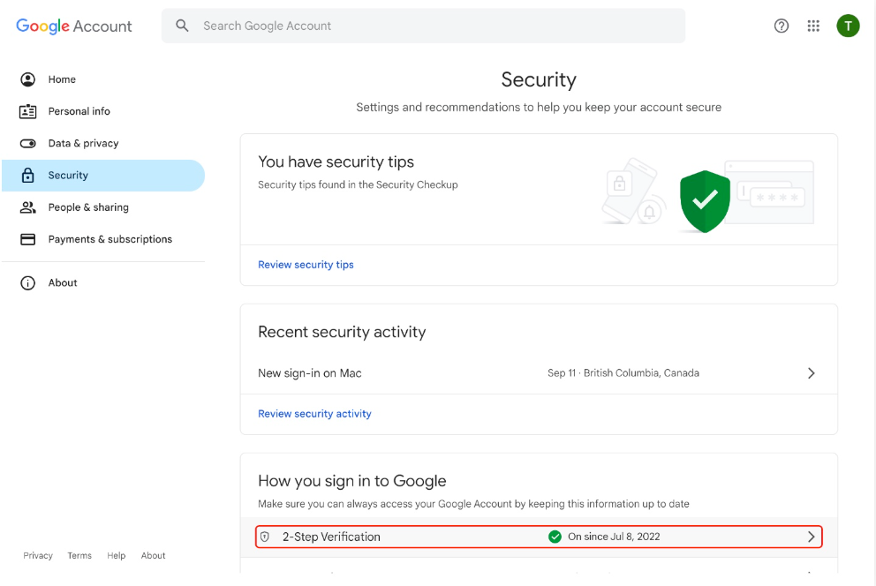Click the People & sharing icon
876x586 pixels.
[x=28, y=207]
